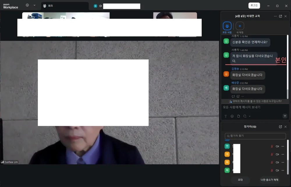Screen dimensions: 291x187
Task: Click the send message button
Action: click(x=285, y=116)
